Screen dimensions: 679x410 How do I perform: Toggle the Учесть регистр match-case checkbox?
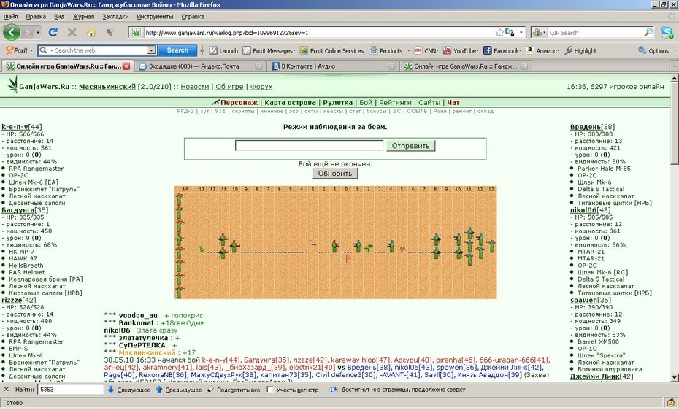pyautogui.click(x=270, y=390)
